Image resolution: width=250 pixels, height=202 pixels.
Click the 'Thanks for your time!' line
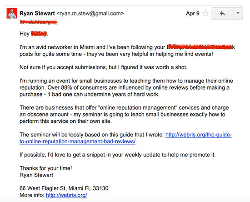pyautogui.click(x=46, y=168)
